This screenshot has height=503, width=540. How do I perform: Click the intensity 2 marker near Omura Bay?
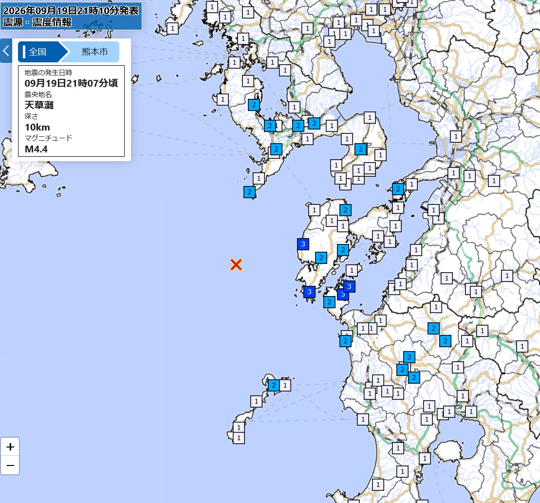(254, 105)
